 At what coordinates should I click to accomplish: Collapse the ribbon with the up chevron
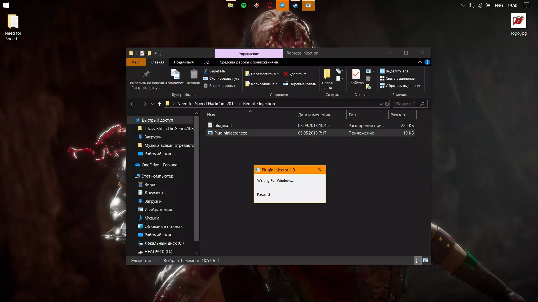[x=420, y=62]
